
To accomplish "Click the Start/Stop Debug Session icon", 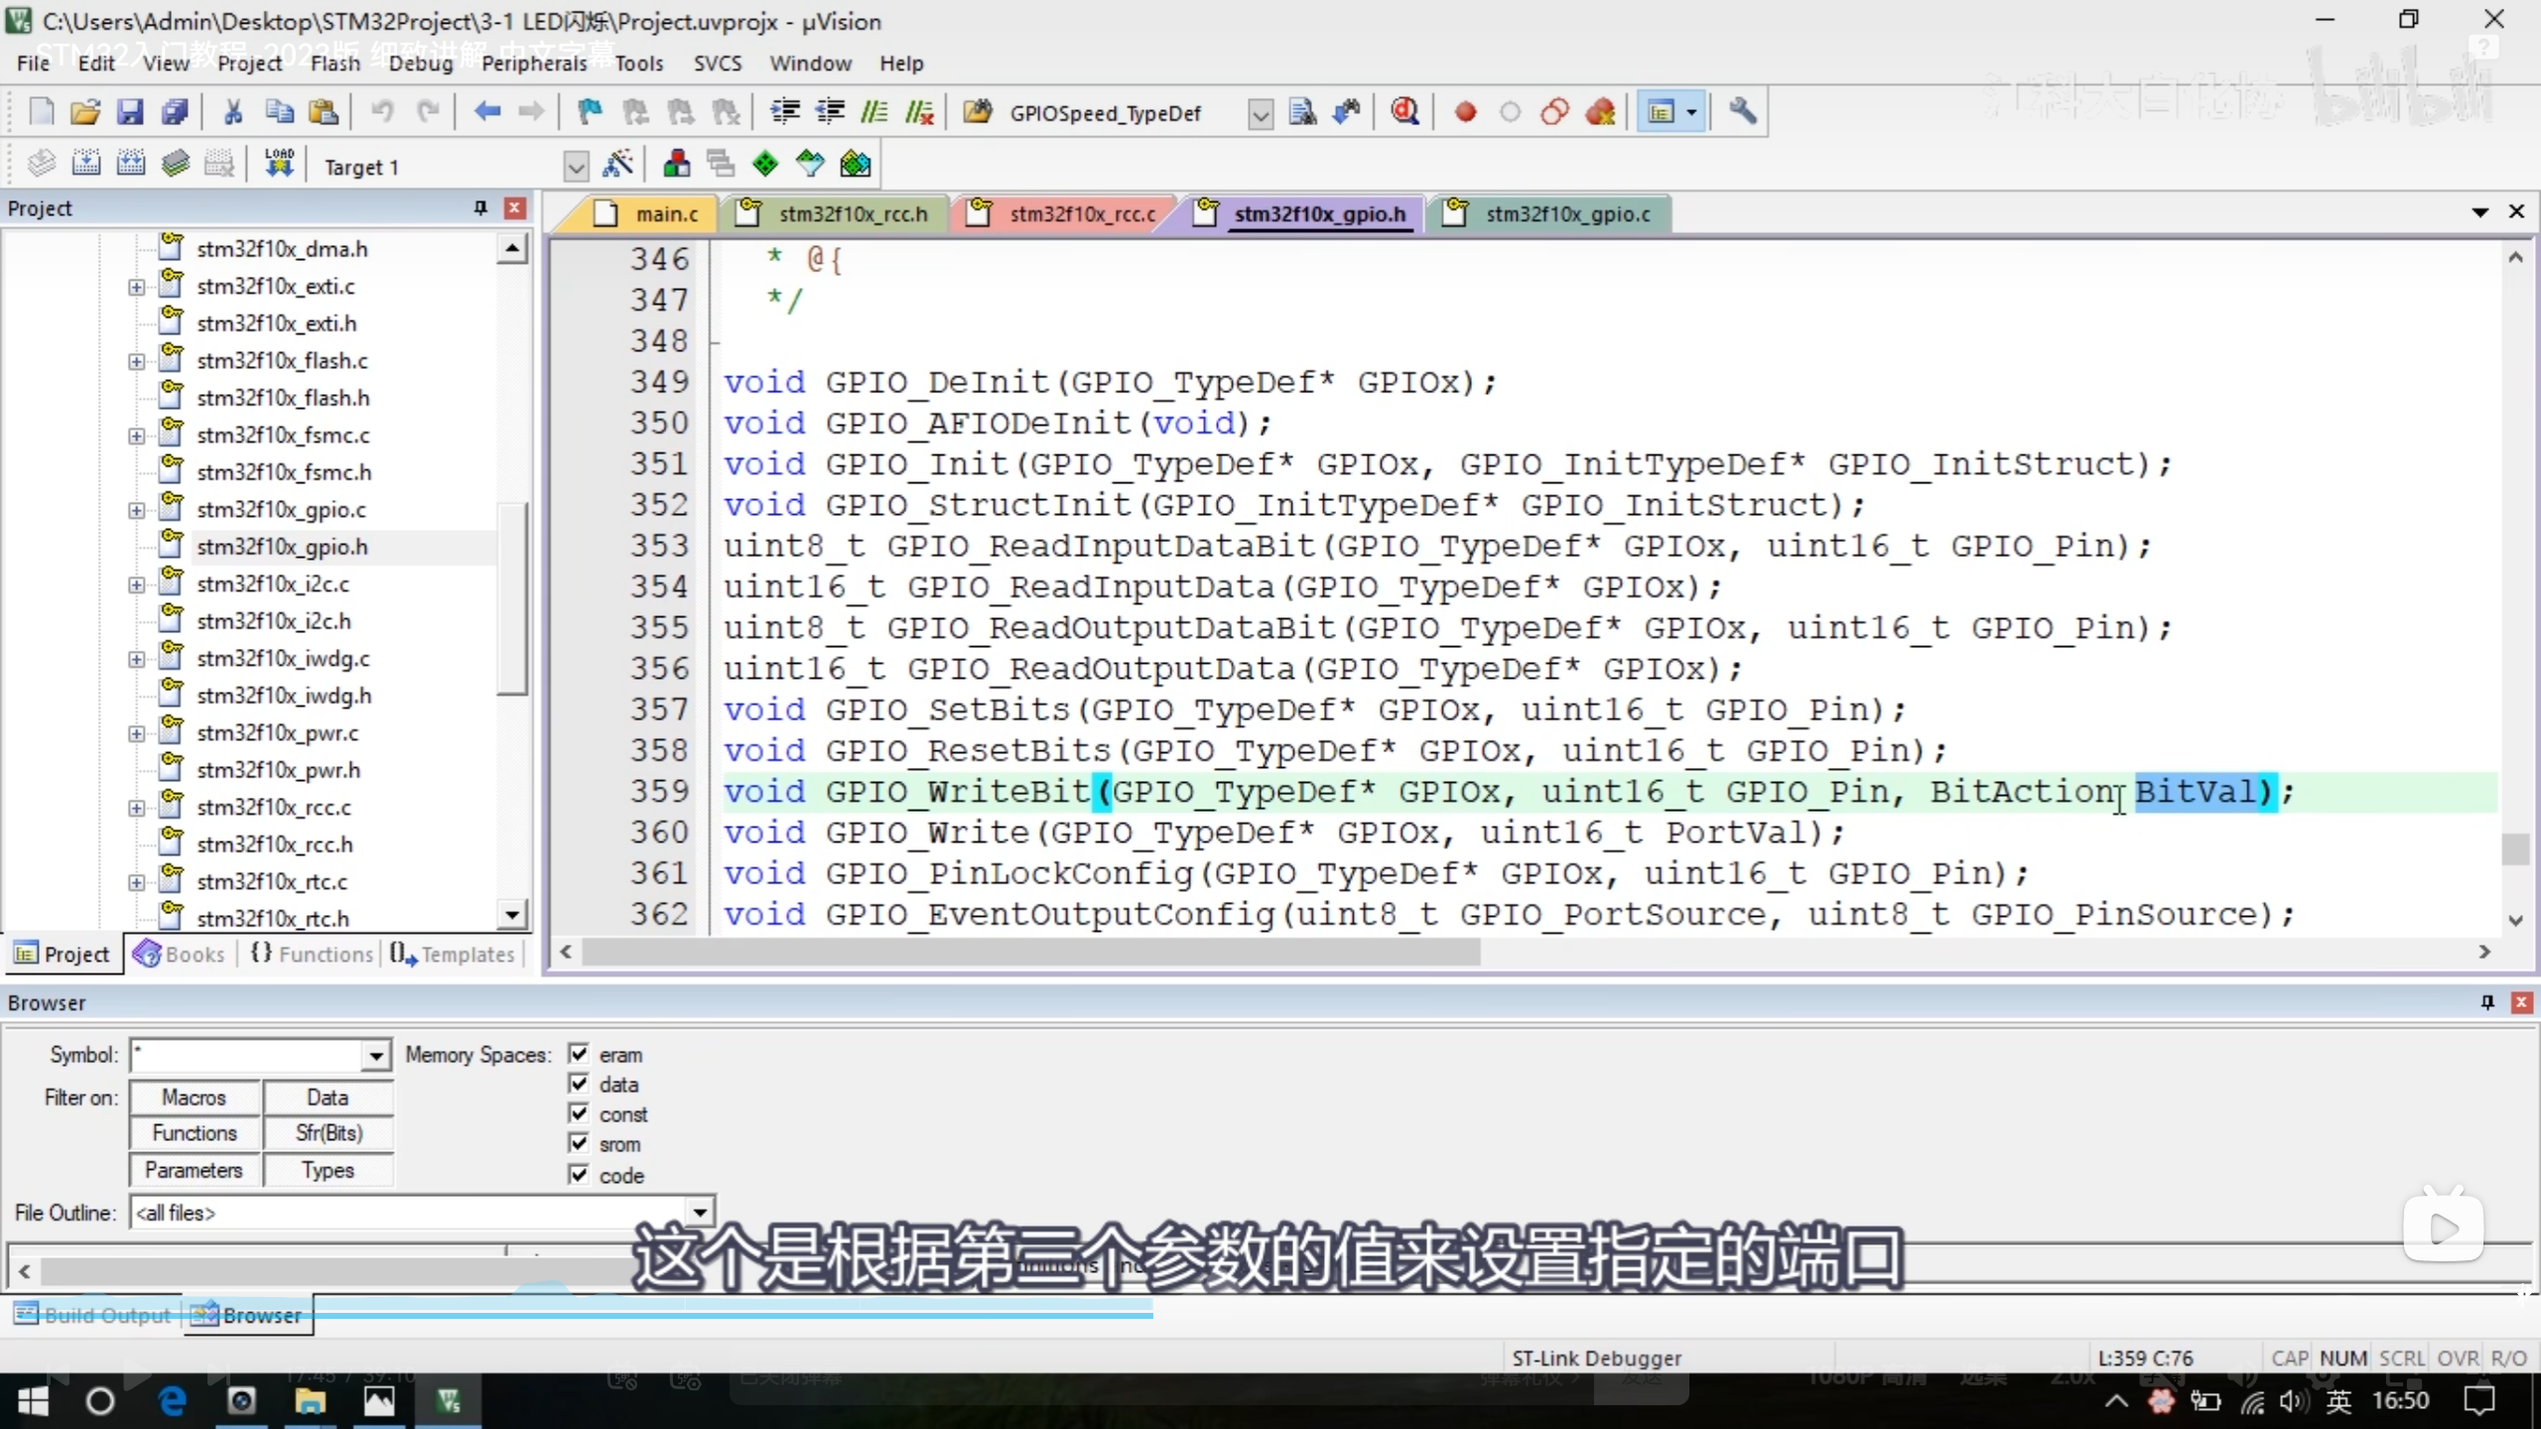I will point(1404,112).
